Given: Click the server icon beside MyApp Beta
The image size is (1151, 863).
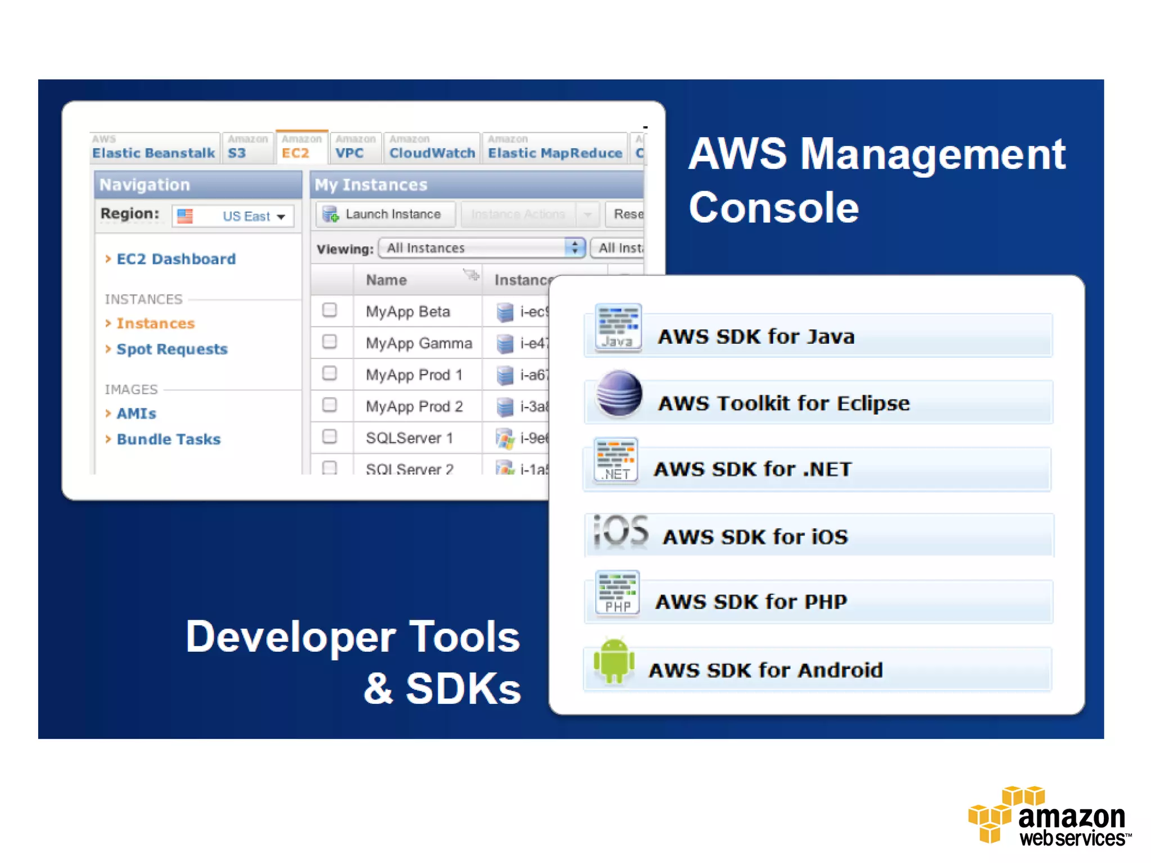Looking at the screenshot, I should click(505, 312).
